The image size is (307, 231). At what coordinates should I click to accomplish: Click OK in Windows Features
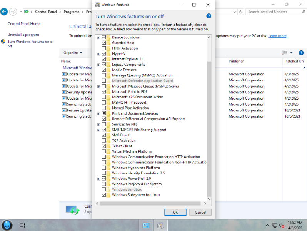tap(175, 212)
